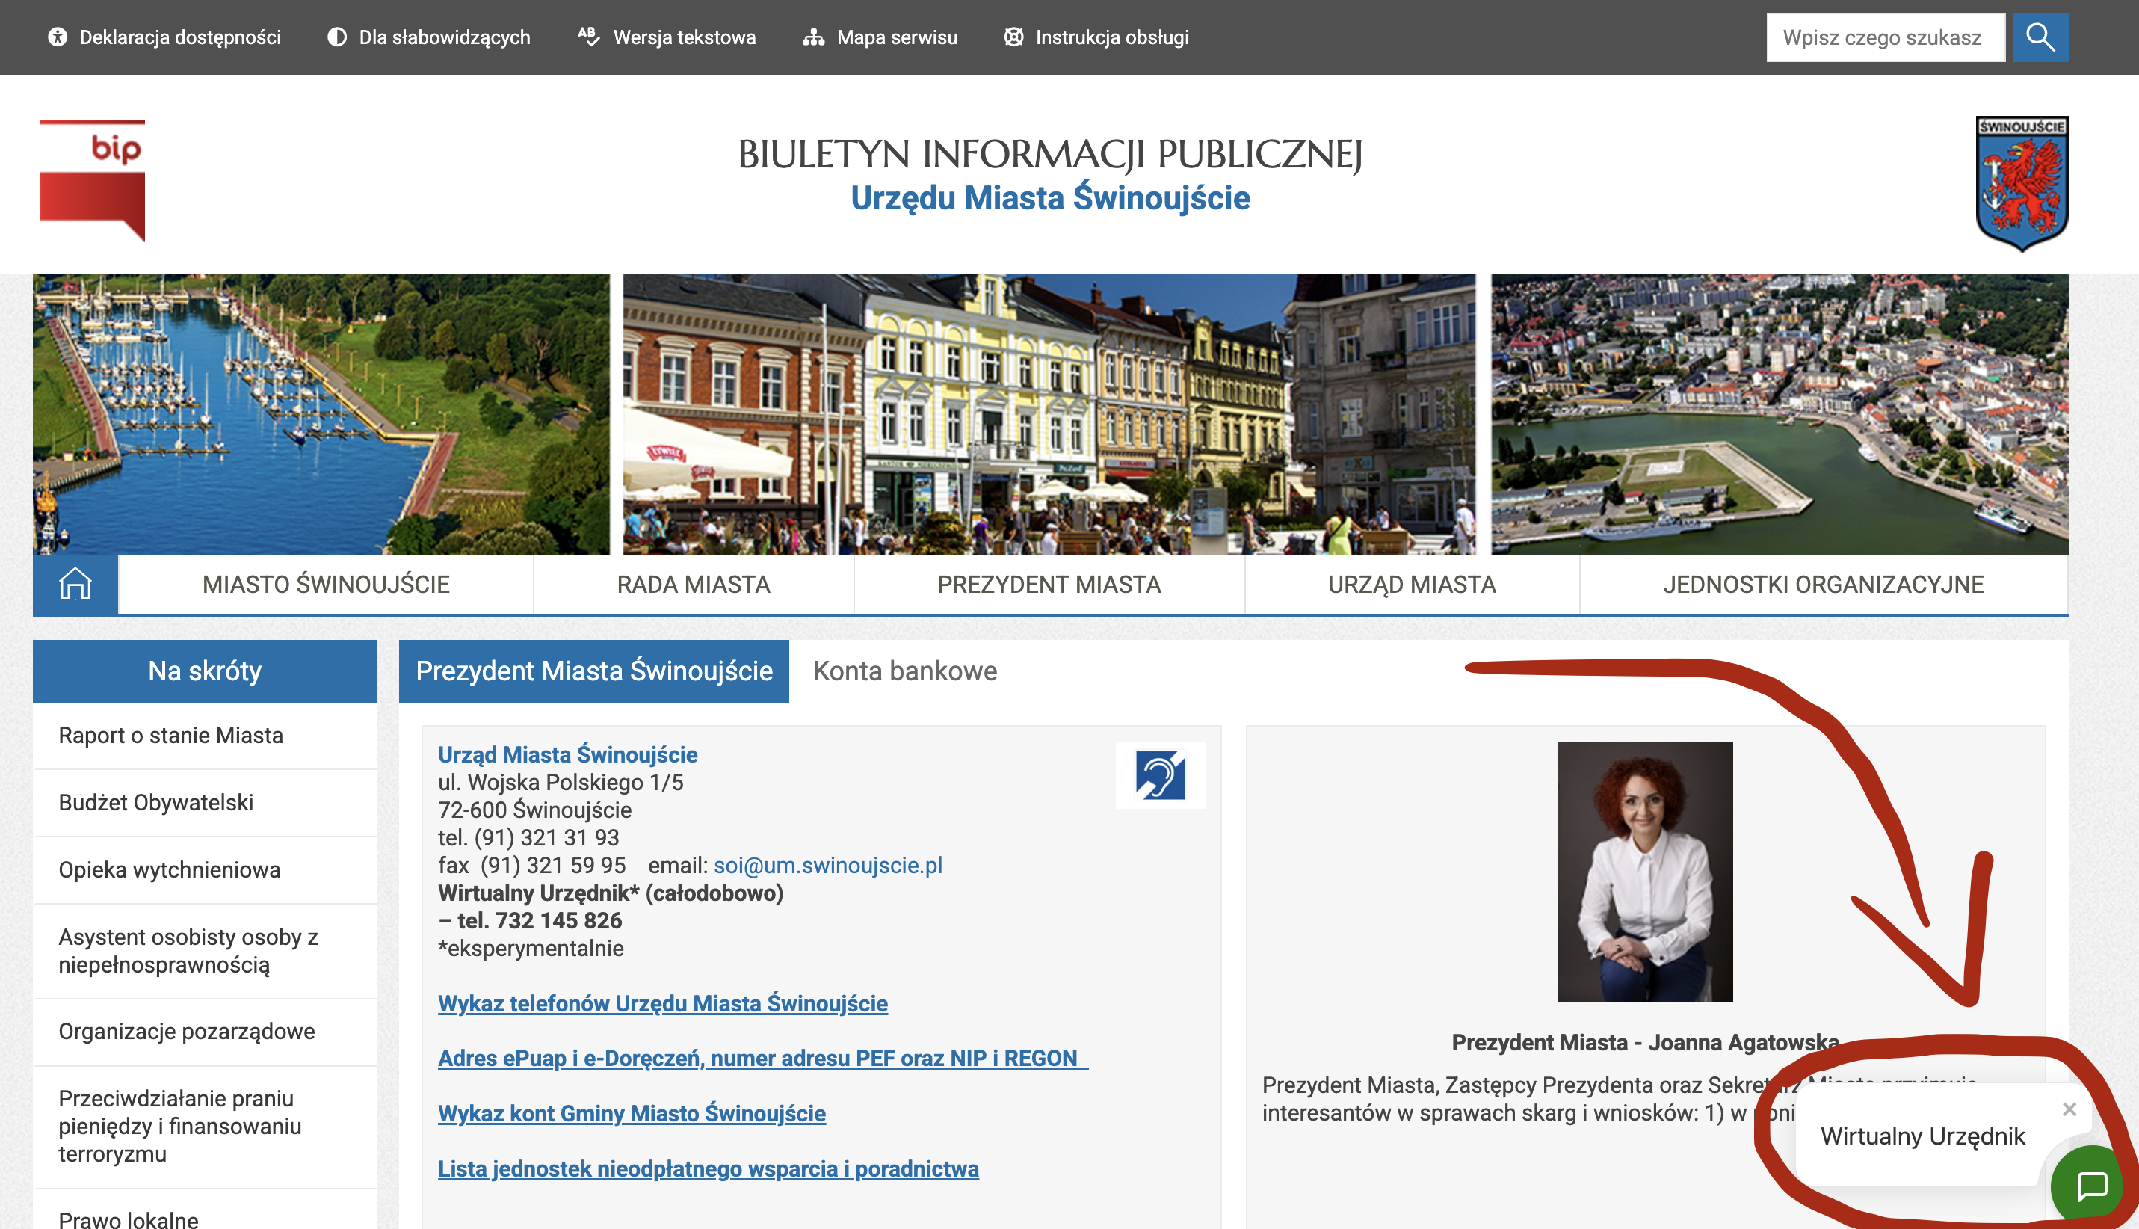
Task: Close the Wirtualny Urzędnik popup
Action: pyautogui.click(x=2069, y=1109)
